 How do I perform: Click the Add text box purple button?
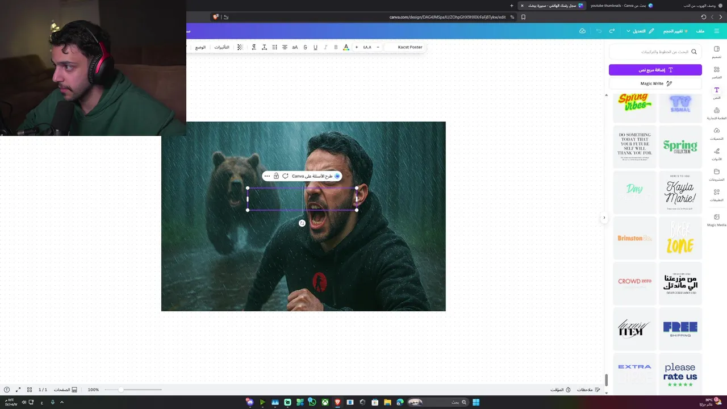tap(655, 70)
